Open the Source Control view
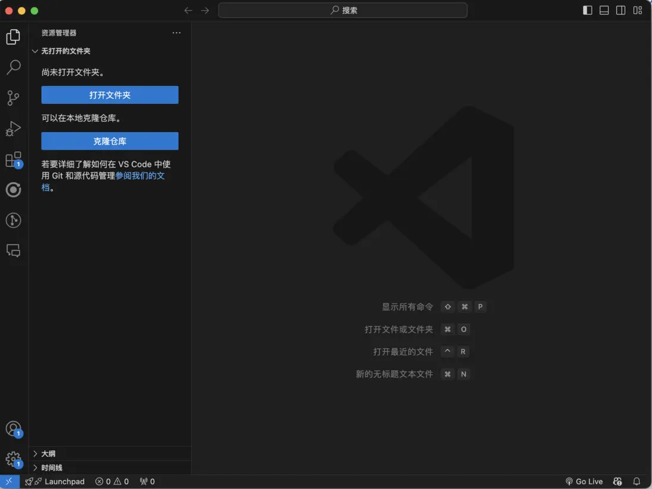This screenshot has height=489, width=652. pos(13,98)
